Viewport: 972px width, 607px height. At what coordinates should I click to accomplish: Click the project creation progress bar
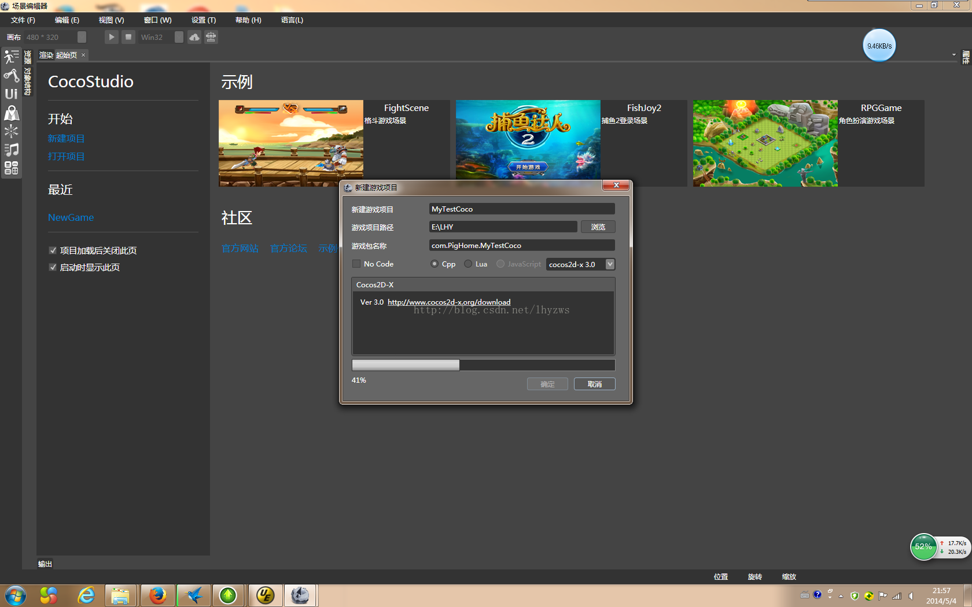click(x=483, y=365)
